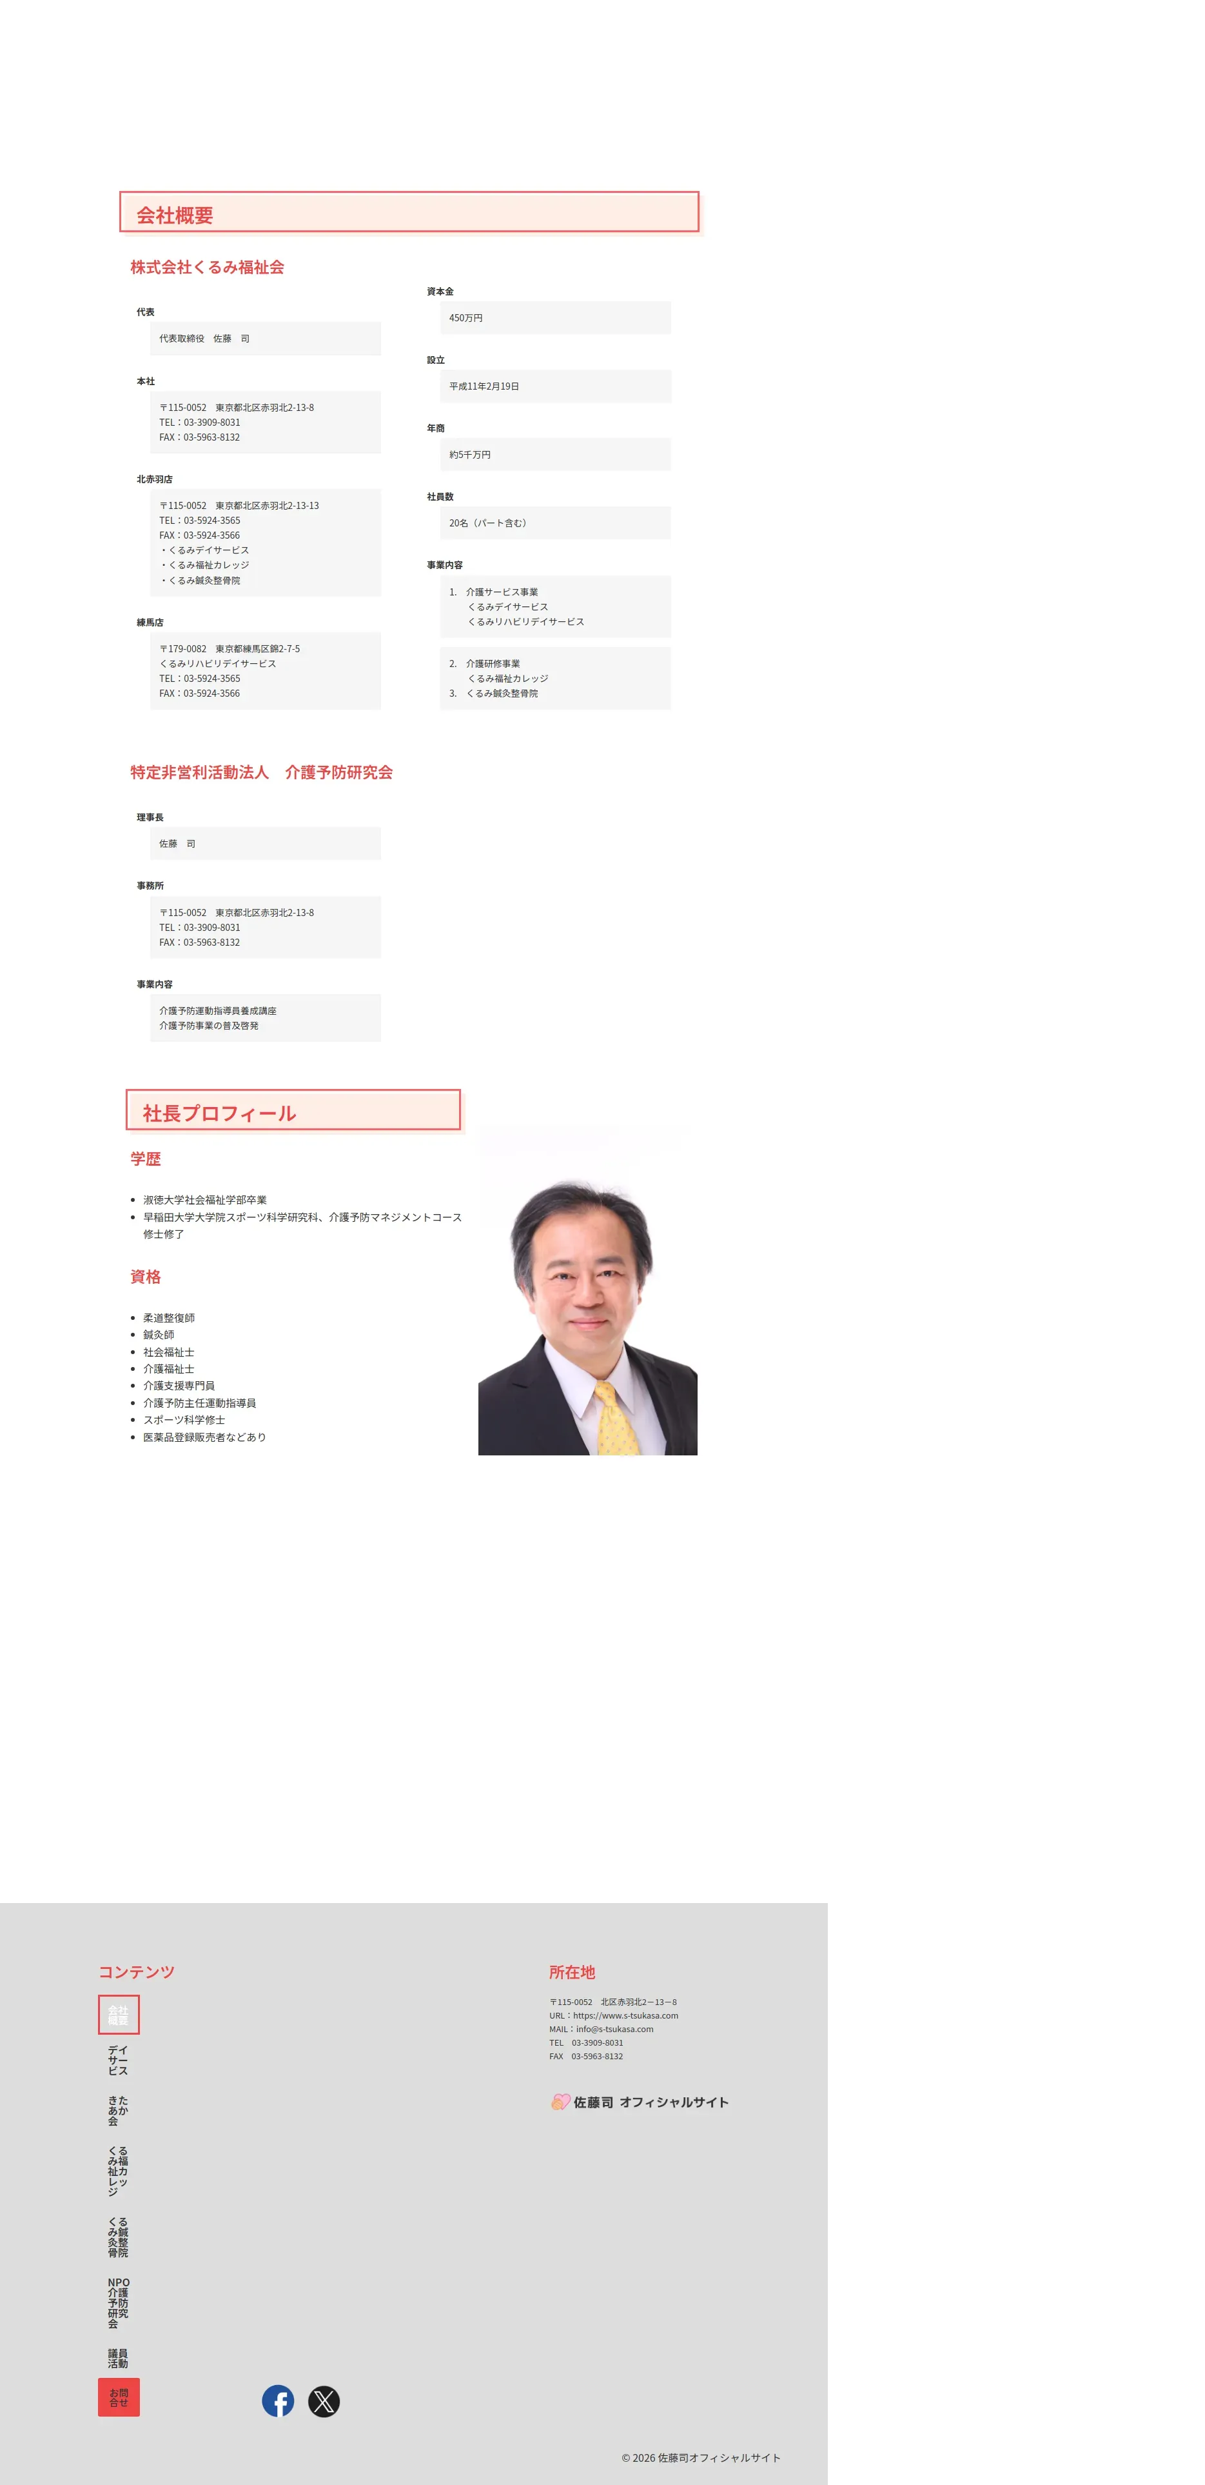The height and width of the screenshot is (2485, 1205).
Task: Click the heart logo beside 佐藤司 オフィシャルサイト
Action: 560,2102
